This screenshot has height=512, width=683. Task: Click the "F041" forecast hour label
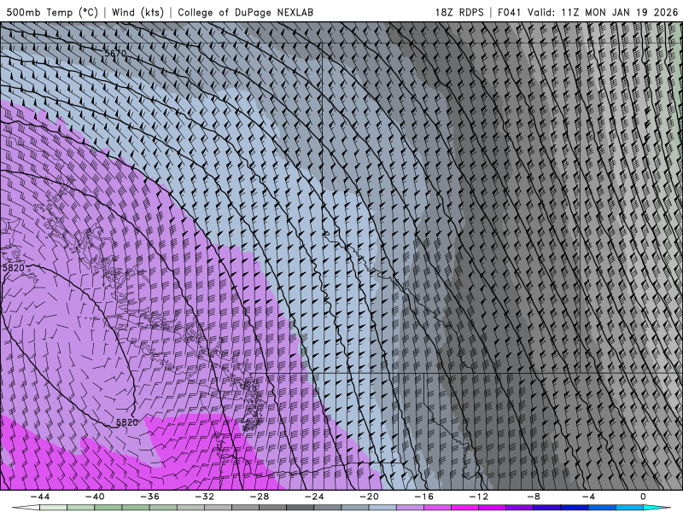coord(509,12)
